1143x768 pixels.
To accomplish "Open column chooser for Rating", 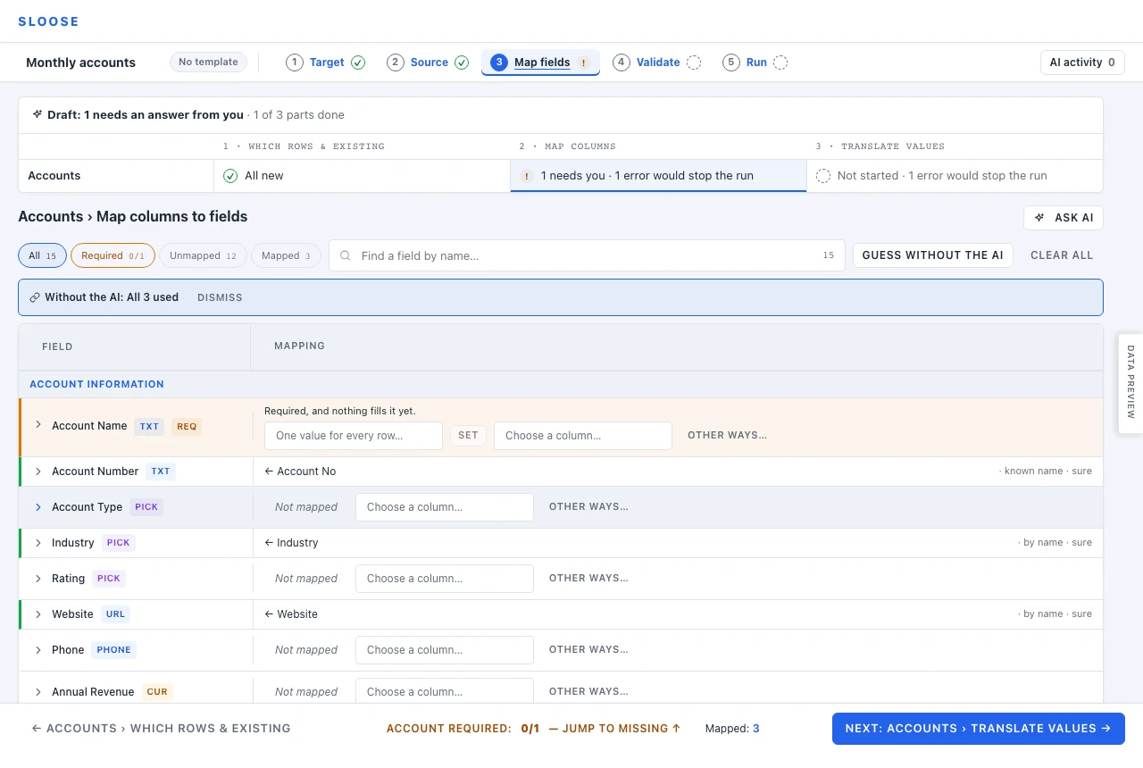I will [445, 579].
